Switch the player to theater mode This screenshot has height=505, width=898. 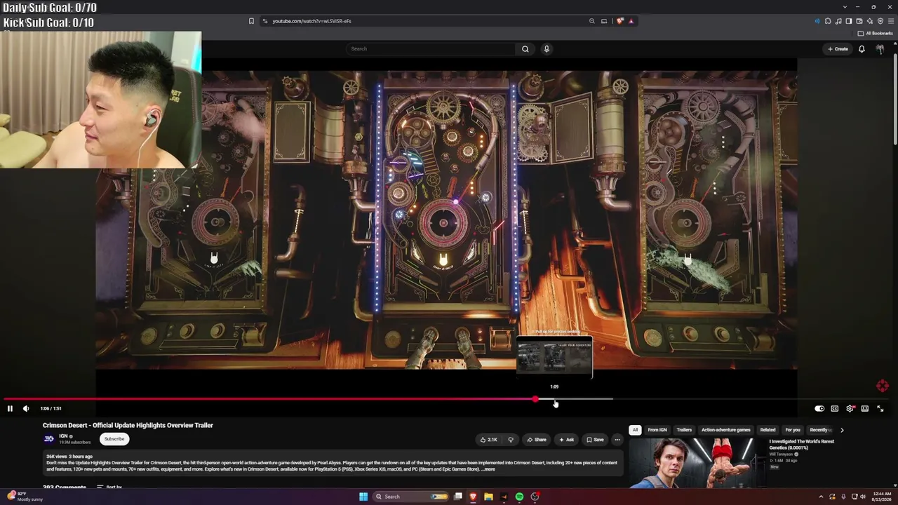pos(865,408)
